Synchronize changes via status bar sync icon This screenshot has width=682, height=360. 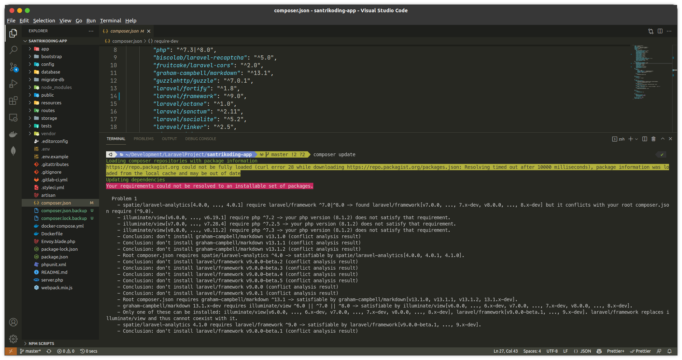tap(49, 351)
